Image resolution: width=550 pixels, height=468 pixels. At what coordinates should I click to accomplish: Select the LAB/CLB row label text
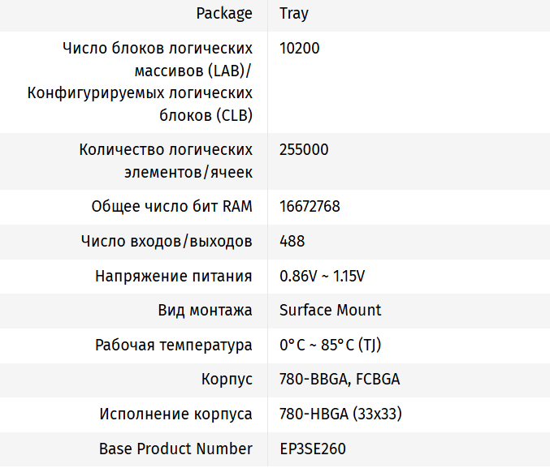point(140,82)
